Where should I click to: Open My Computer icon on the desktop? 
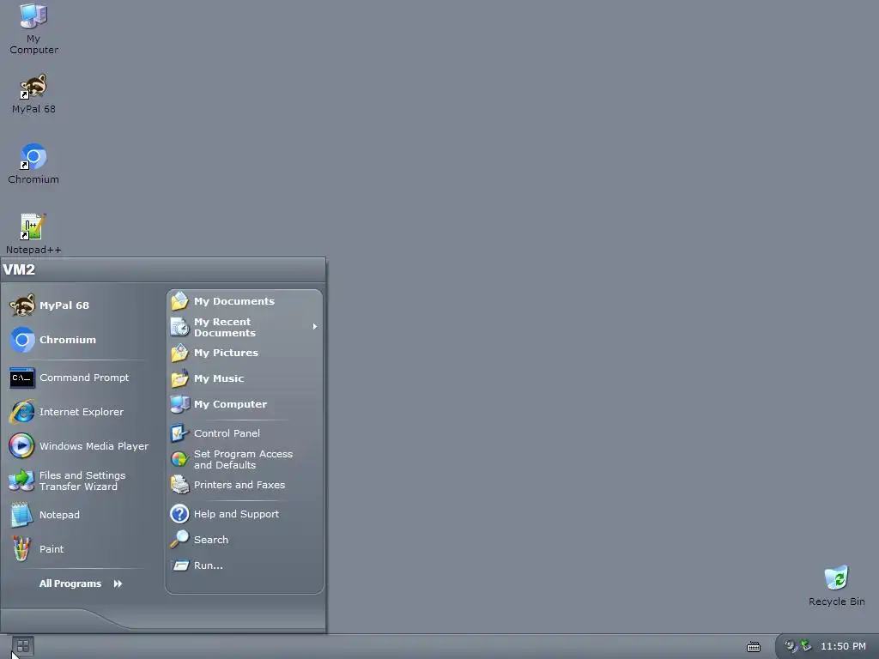click(x=33, y=28)
